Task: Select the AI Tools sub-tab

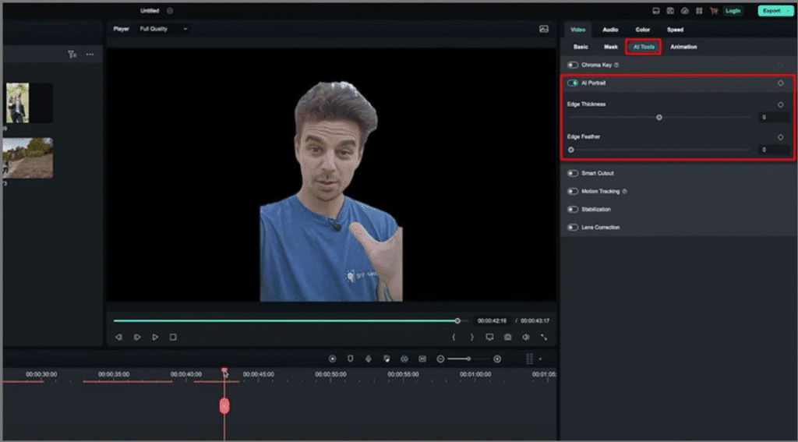Action: tap(644, 47)
